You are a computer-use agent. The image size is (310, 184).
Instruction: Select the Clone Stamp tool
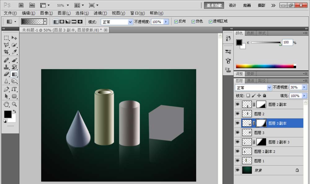click(x=6, y=67)
